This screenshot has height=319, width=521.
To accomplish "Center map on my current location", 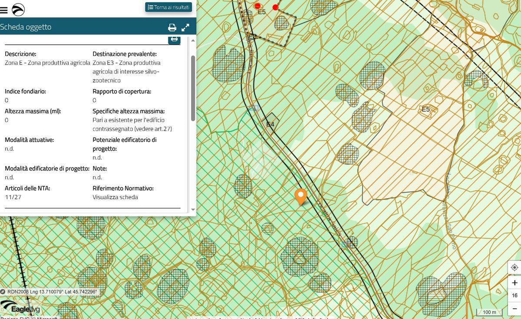I will (514, 267).
